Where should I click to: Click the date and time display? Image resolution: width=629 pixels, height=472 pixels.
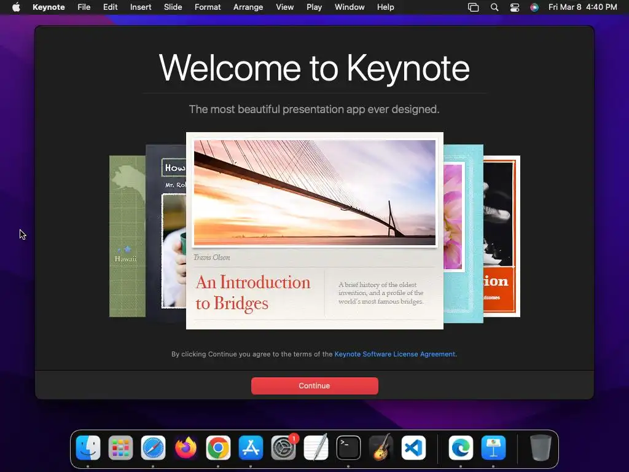click(x=582, y=7)
